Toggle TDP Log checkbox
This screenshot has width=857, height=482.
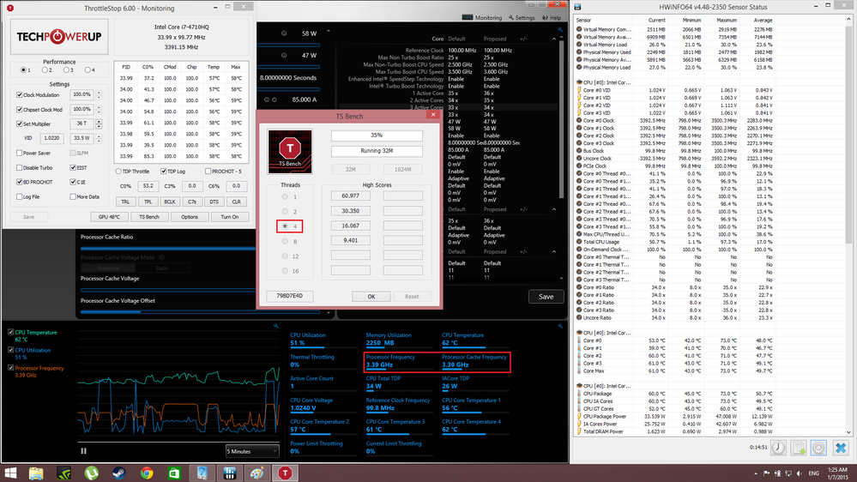[x=163, y=172]
